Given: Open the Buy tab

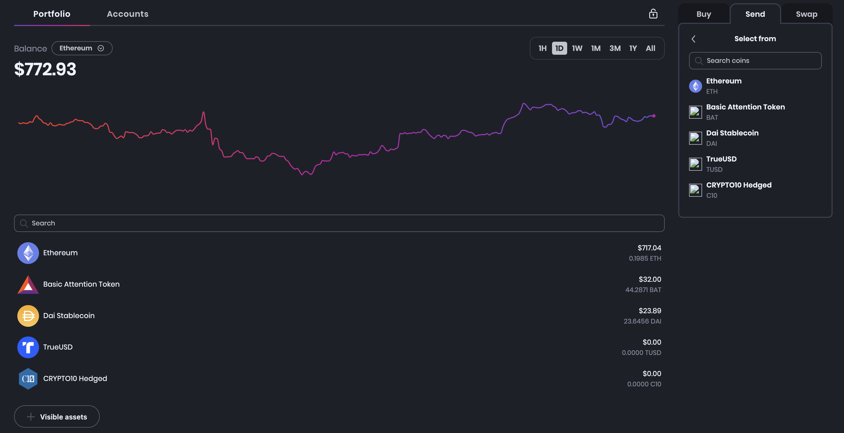Looking at the screenshot, I should point(703,14).
